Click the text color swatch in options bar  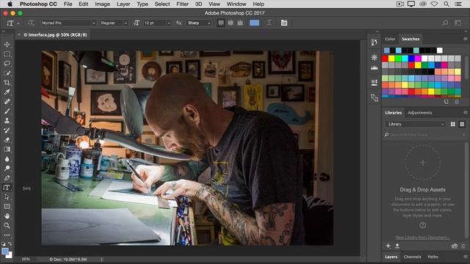(x=254, y=23)
